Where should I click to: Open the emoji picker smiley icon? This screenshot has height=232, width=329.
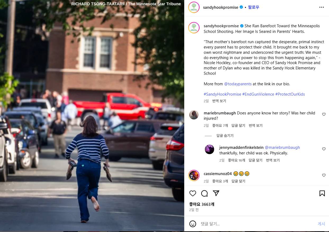tap(193, 224)
